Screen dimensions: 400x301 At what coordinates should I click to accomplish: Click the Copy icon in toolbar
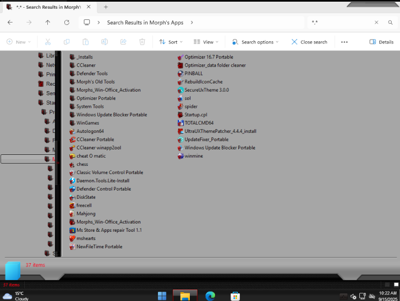67,42
